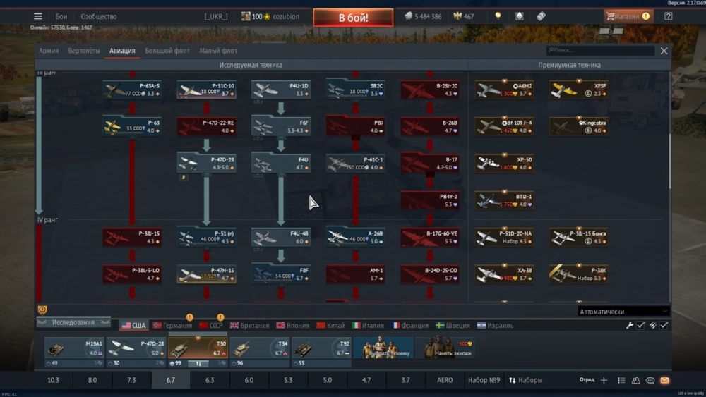Select the F4U-1D aircraft card
The image size is (706, 397).
point(281,90)
